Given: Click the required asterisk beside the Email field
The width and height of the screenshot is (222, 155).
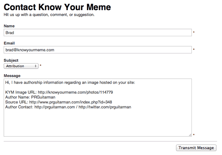Looking at the screenshot, I should click(x=194, y=50).
